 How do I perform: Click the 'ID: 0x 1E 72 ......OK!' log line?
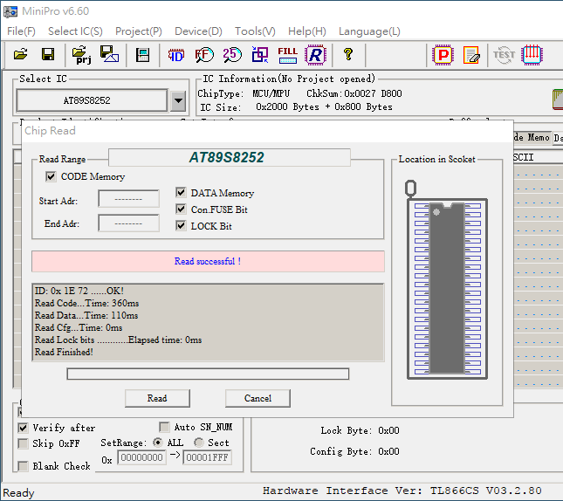click(x=79, y=291)
